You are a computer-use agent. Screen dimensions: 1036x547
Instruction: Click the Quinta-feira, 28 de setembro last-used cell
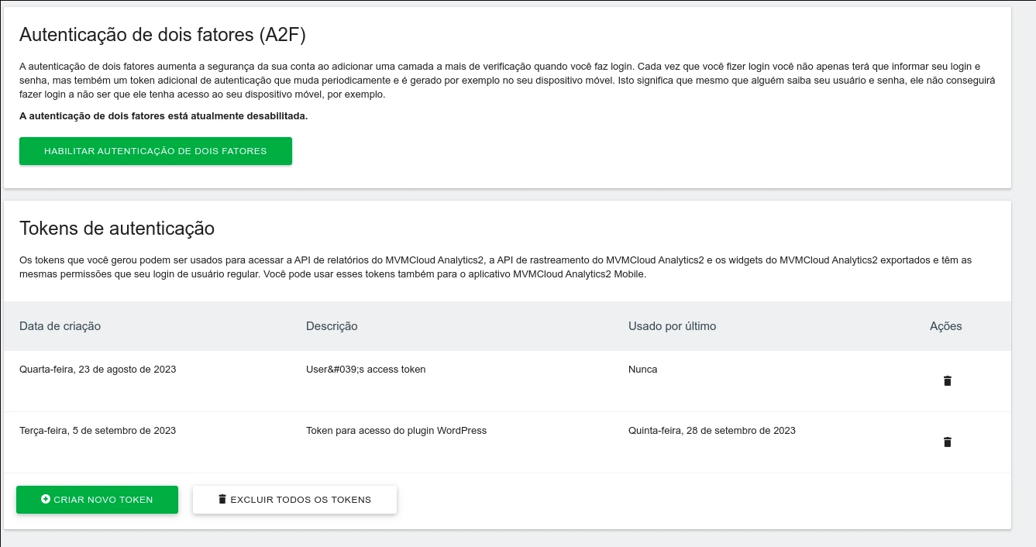711,431
